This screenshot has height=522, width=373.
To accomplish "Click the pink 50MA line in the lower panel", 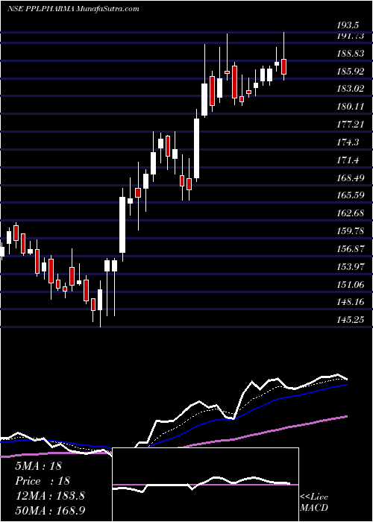I will [233, 439].
